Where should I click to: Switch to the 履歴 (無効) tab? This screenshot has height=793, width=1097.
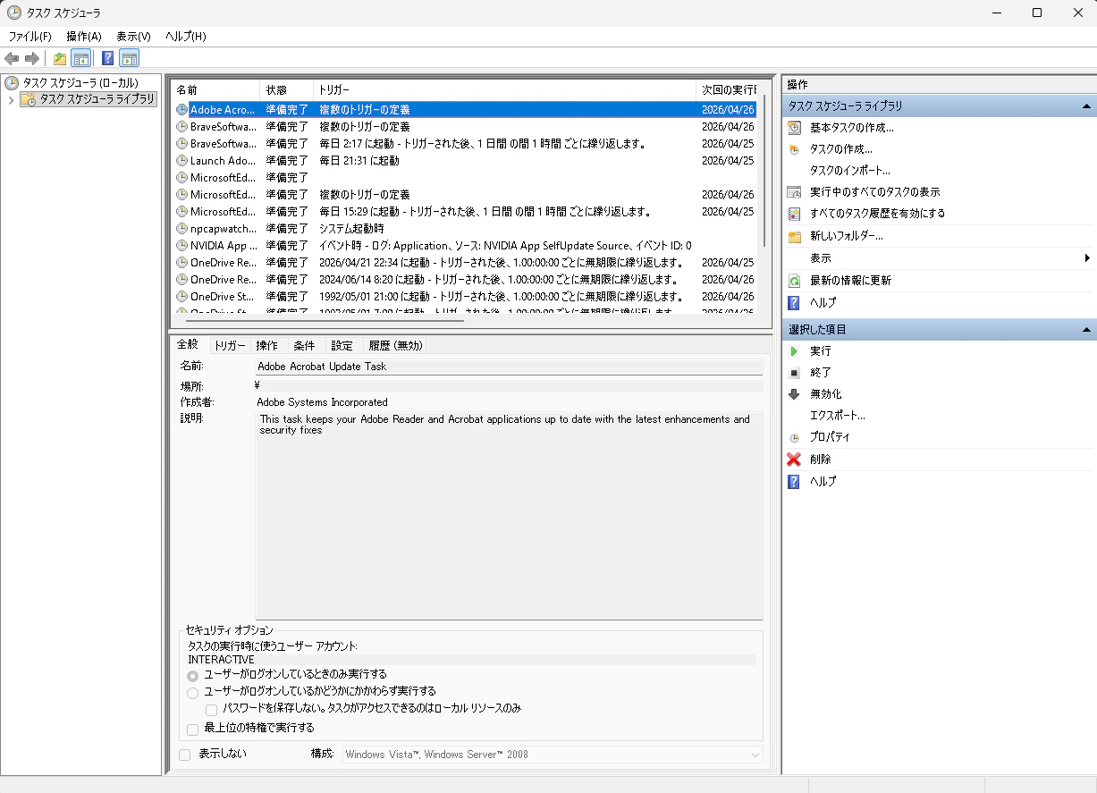395,346
